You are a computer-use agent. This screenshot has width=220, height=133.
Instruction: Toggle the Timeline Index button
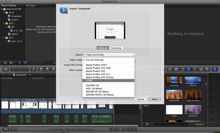[14, 129]
